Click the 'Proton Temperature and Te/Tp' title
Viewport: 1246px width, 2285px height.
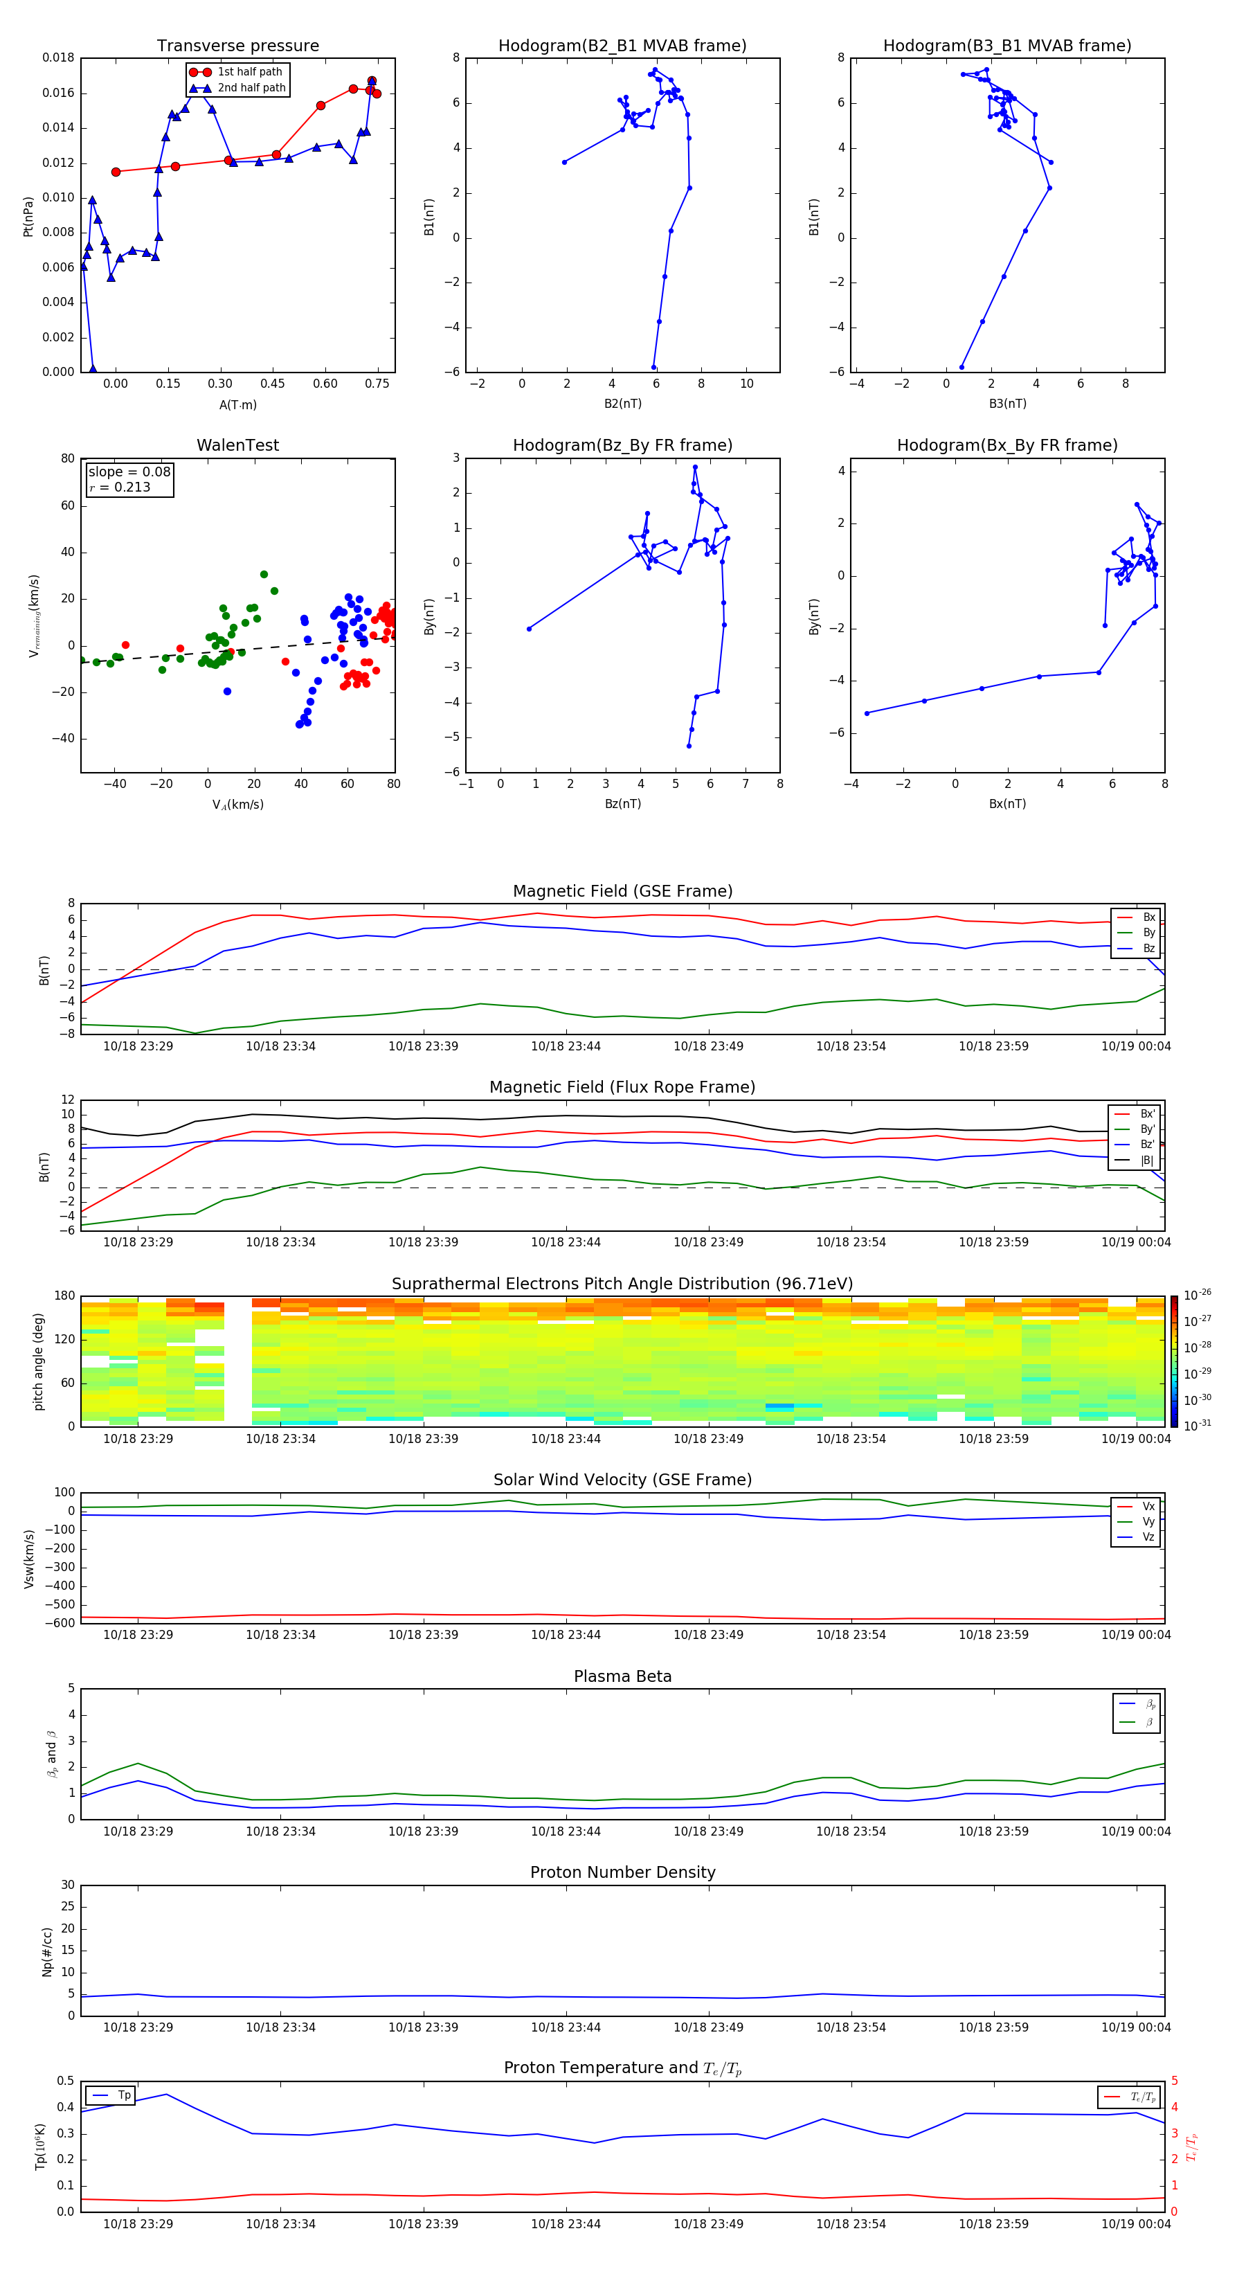coord(622,2068)
